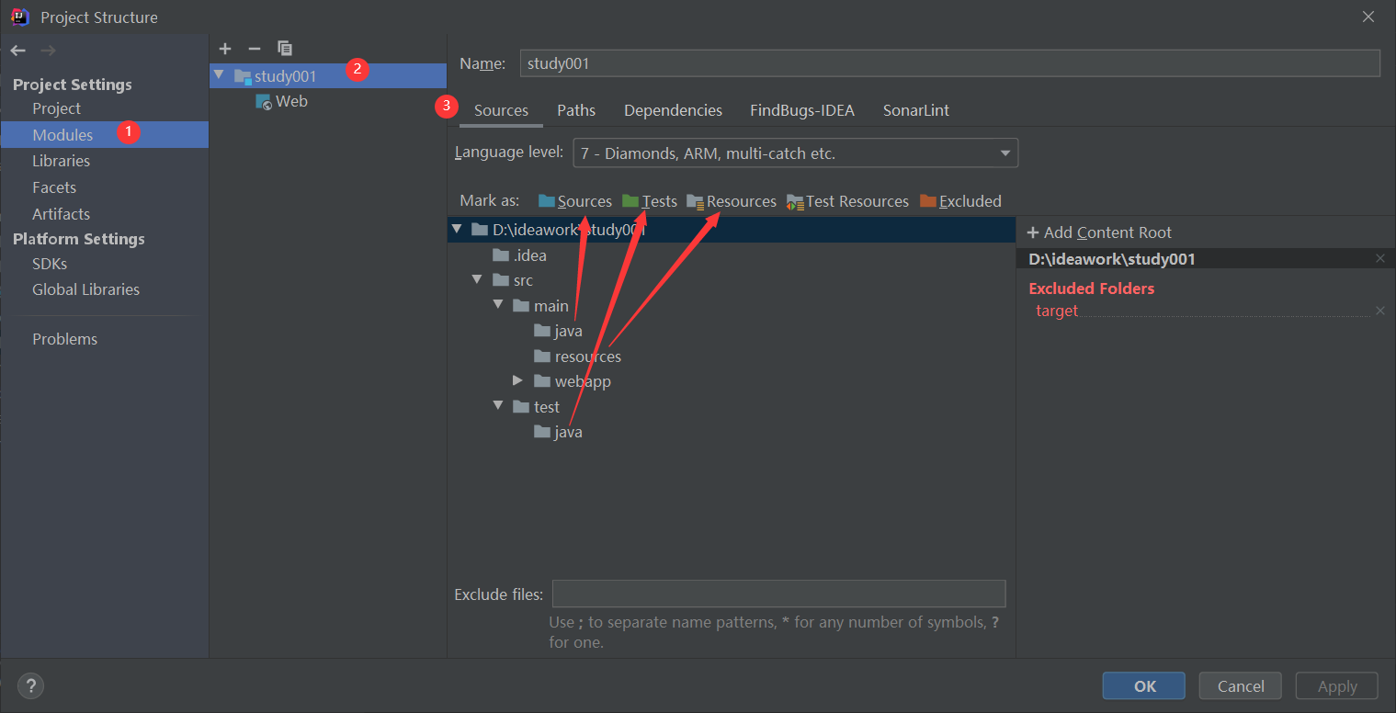
Task: Click the Apply button
Action: pyautogui.click(x=1337, y=686)
